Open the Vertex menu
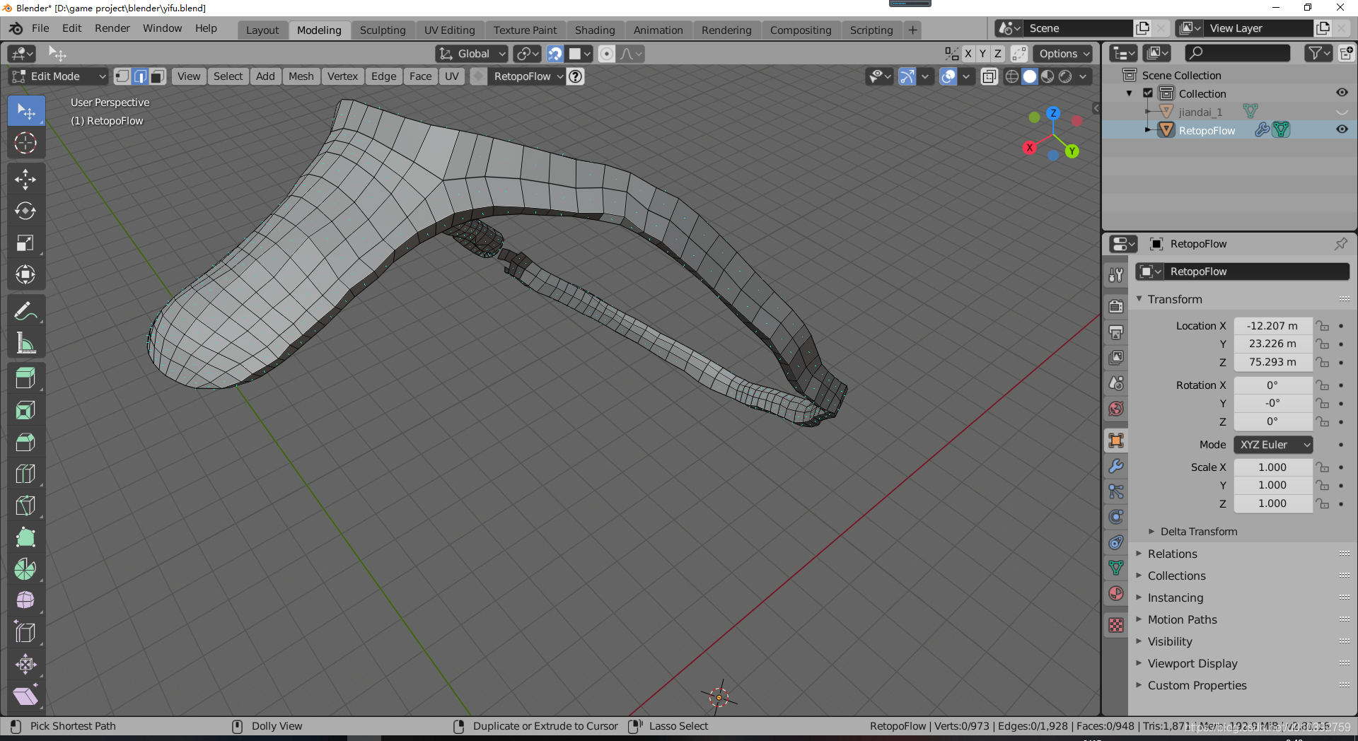 tap(342, 76)
